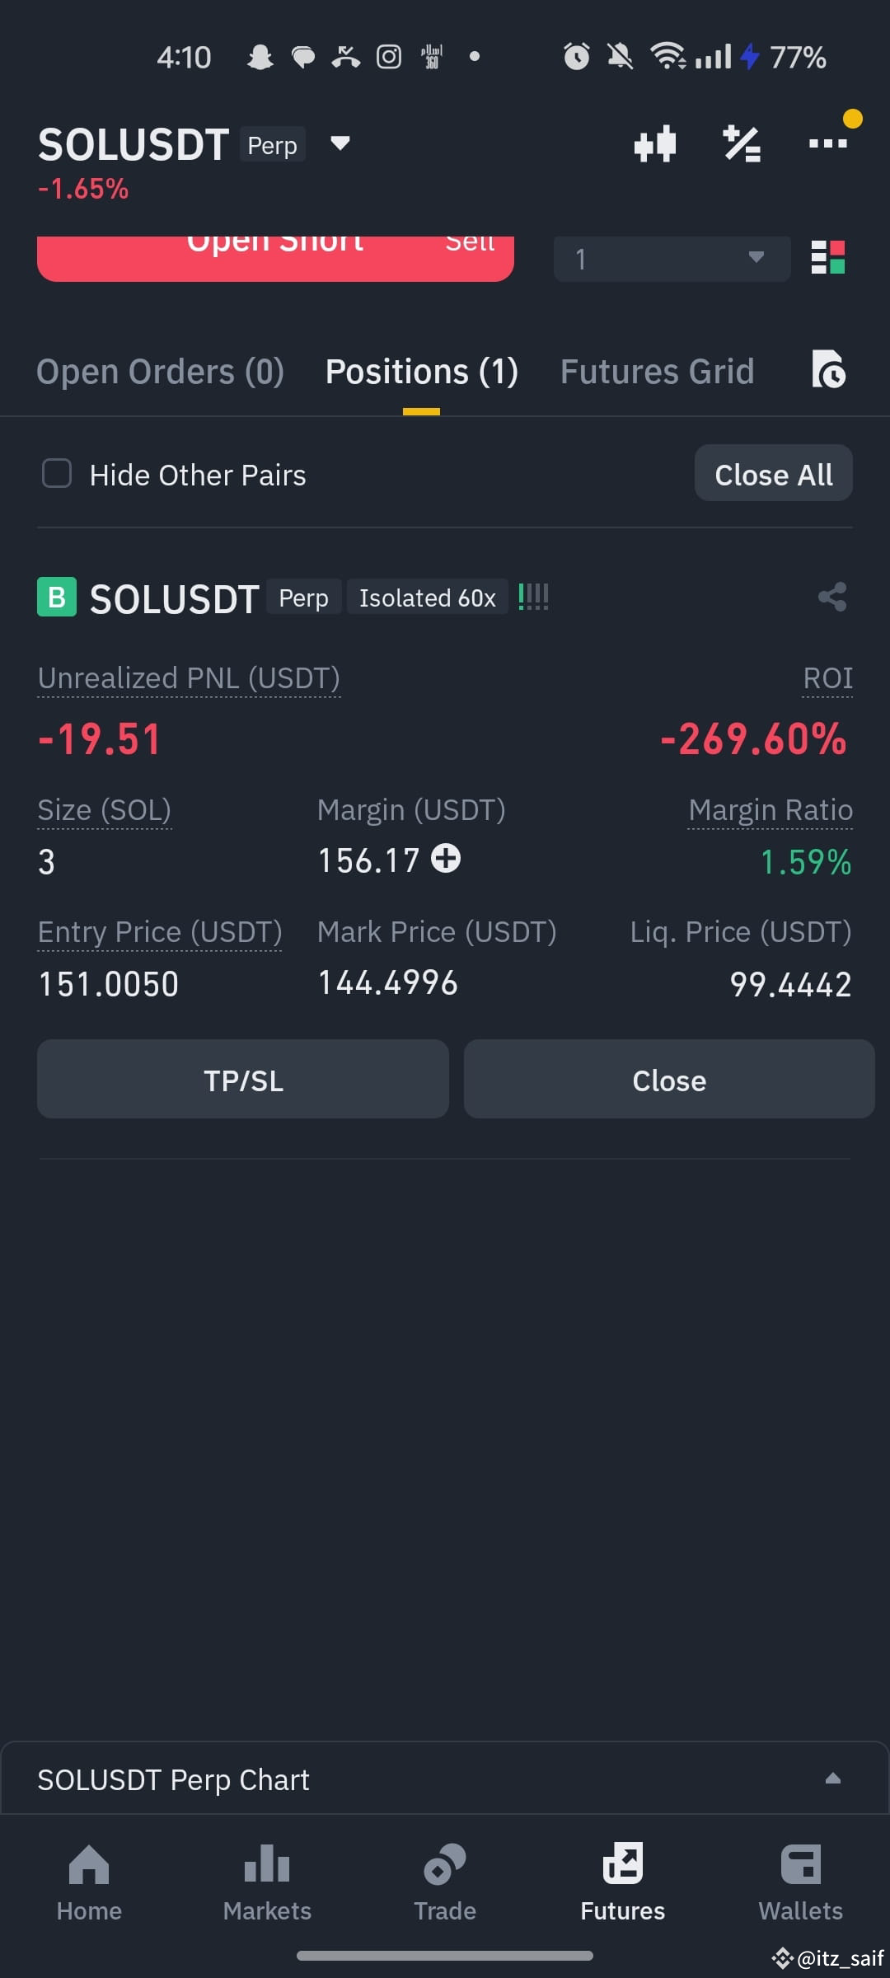890x1978 pixels.
Task: Open the three-dot more options menu
Action: (x=827, y=143)
